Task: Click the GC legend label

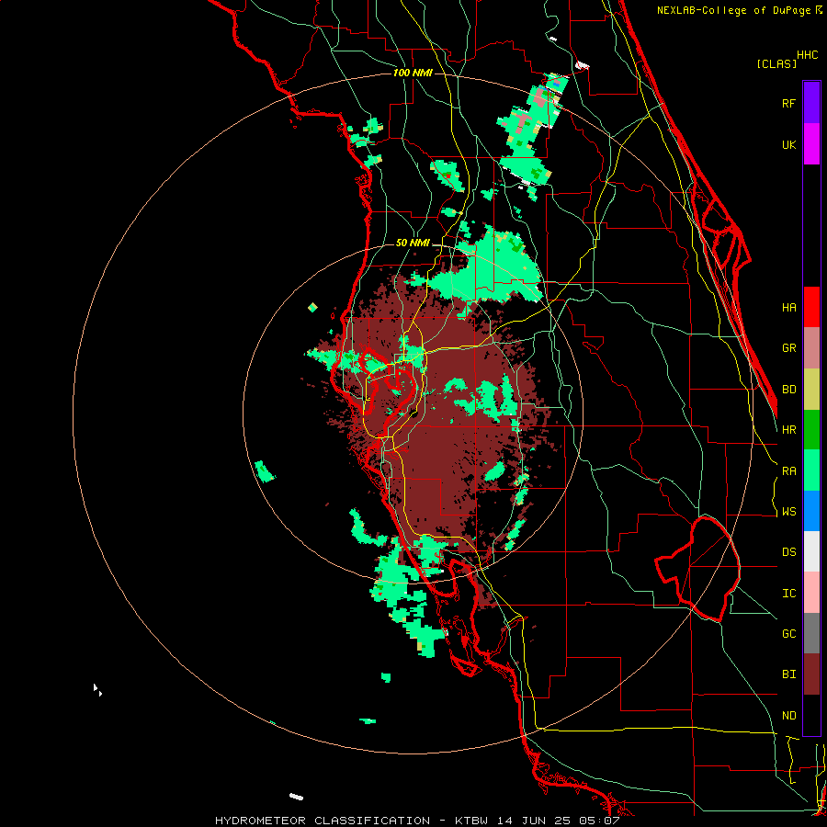Action: coord(788,634)
